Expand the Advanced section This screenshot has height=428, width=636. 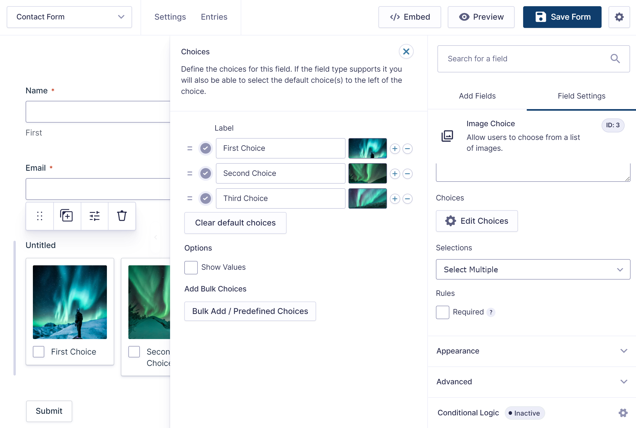click(532, 382)
